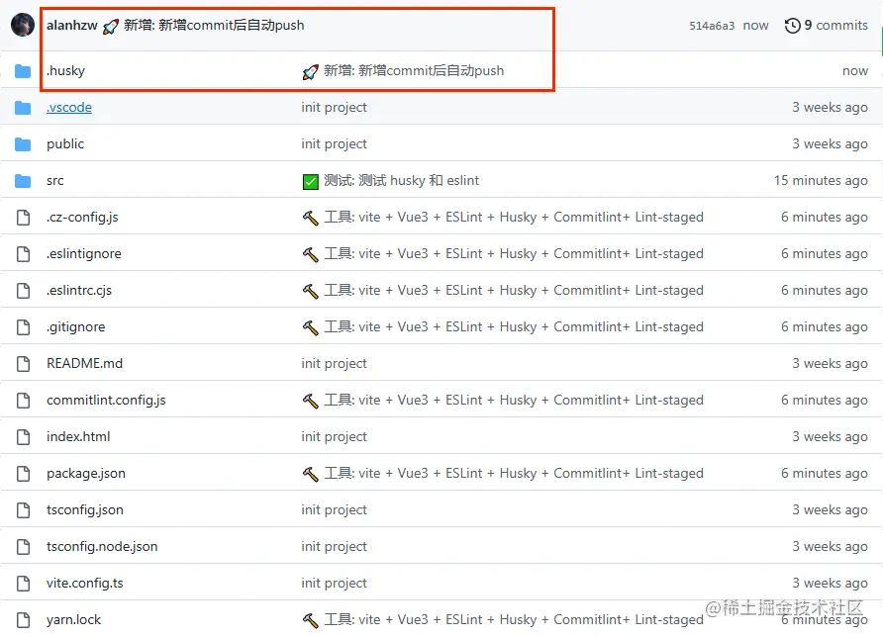Open the .cz-config.js file
Image resolution: width=883 pixels, height=637 pixels.
[82, 218]
